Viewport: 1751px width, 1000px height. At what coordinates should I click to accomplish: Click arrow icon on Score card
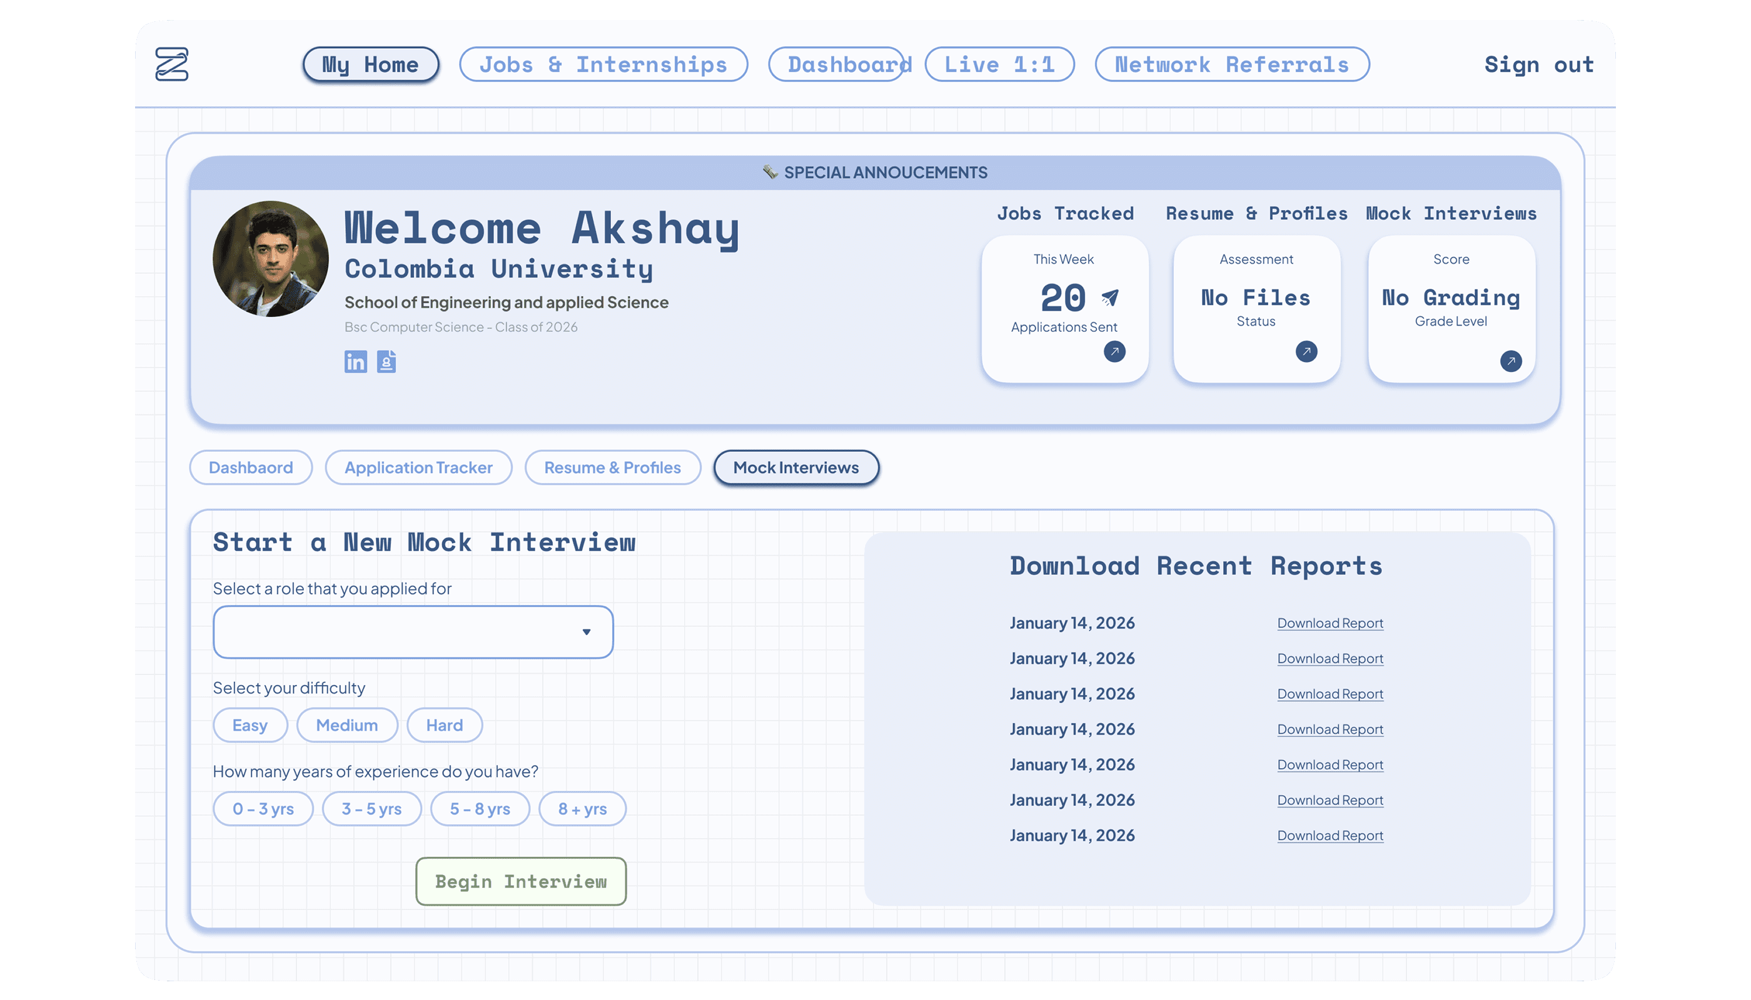pyautogui.click(x=1510, y=361)
